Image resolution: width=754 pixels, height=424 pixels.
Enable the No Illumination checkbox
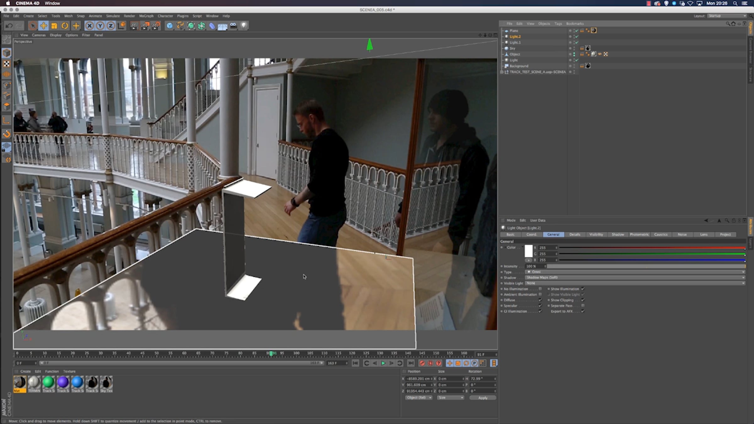(540, 289)
